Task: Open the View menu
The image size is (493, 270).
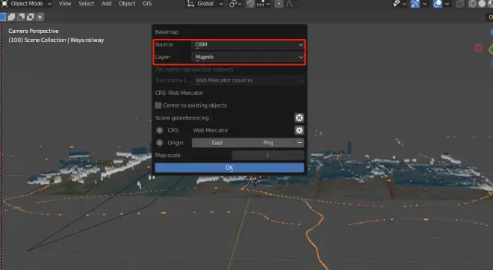Action: [x=65, y=4]
